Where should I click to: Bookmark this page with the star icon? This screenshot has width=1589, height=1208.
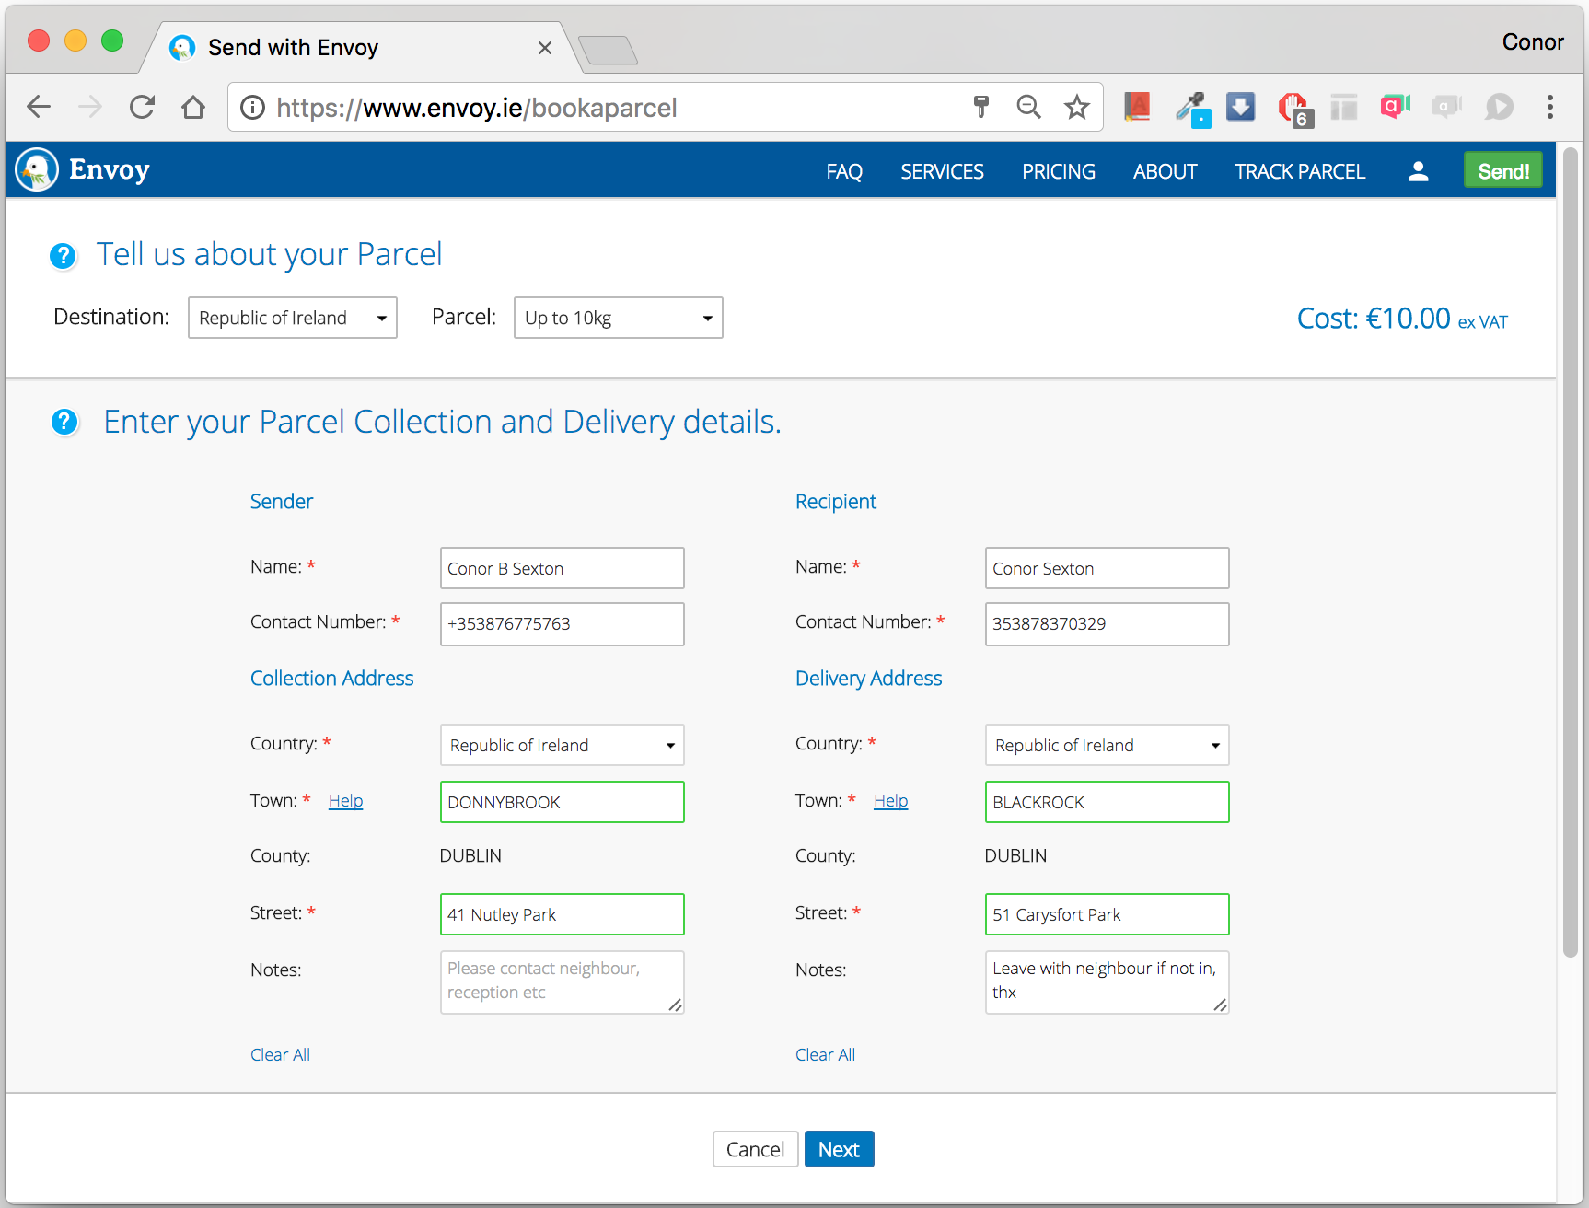[1077, 107]
